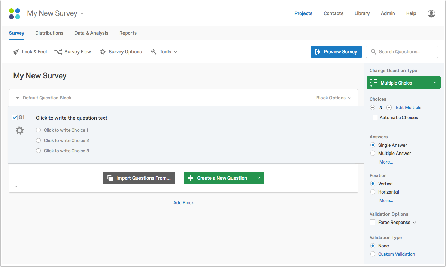Click the gear icon below Q1
This screenshot has height=267, width=446.
tap(19, 130)
